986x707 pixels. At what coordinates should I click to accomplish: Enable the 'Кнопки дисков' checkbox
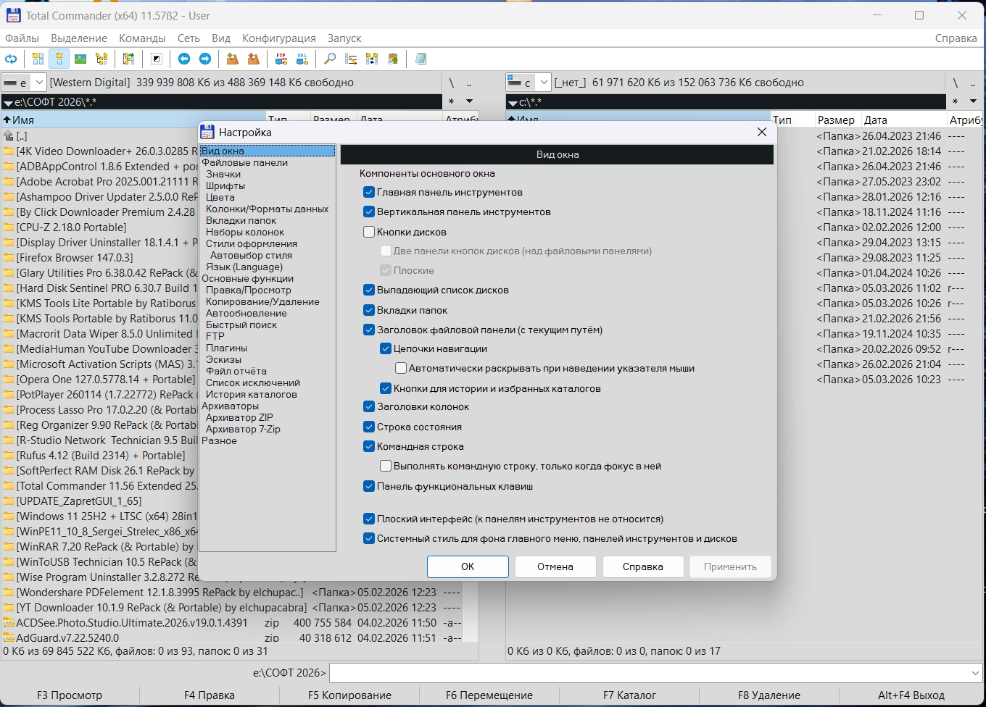click(369, 233)
